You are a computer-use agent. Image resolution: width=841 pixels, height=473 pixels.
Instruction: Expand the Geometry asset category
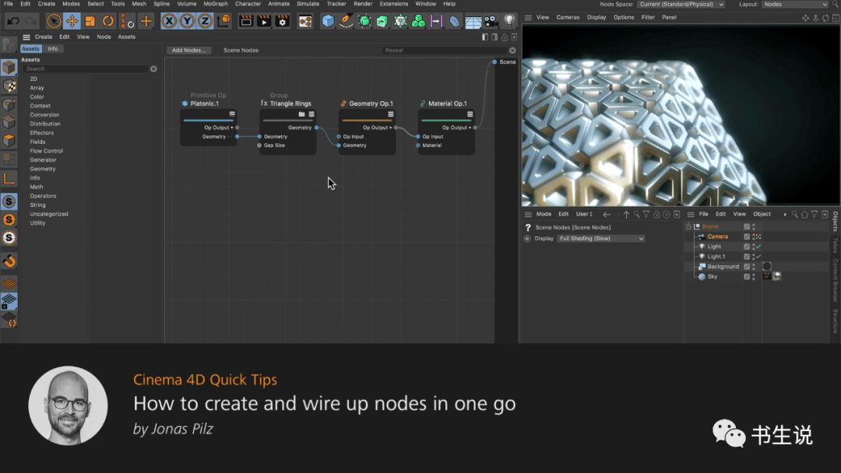(x=43, y=169)
